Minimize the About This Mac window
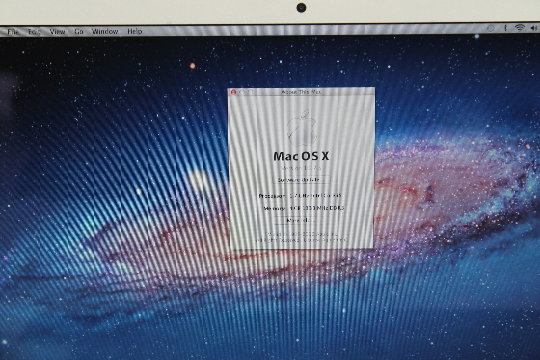This screenshot has height=360, width=540. (x=242, y=92)
